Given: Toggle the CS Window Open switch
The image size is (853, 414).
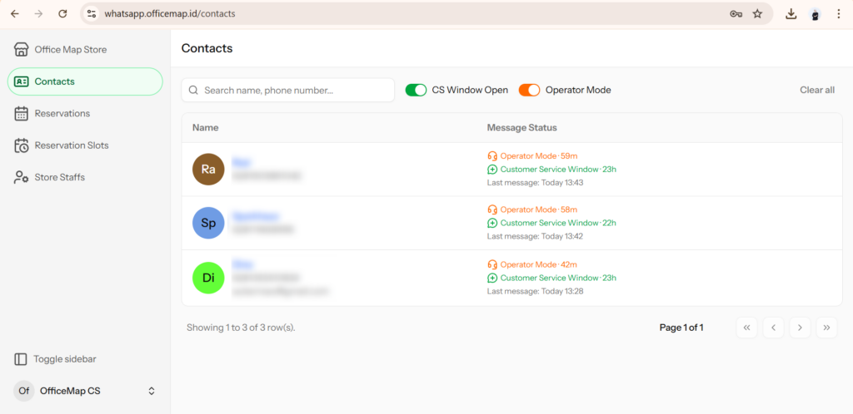Looking at the screenshot, I should 416,90.
